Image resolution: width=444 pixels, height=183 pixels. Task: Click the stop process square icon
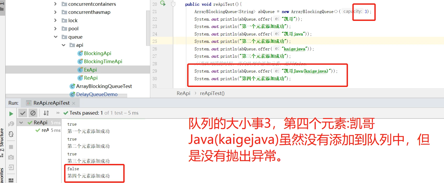(11, 147)
